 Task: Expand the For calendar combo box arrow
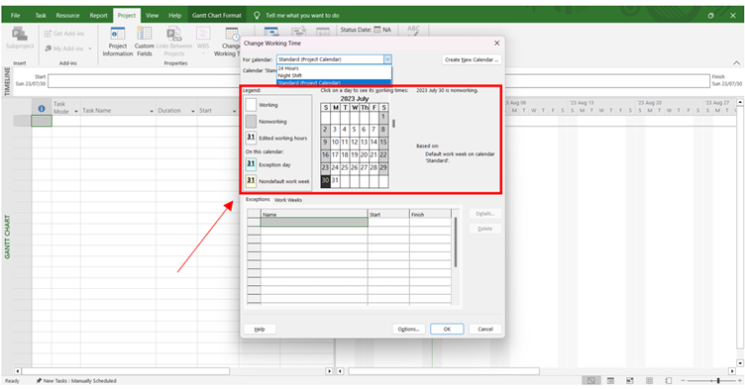click(387, 59)
